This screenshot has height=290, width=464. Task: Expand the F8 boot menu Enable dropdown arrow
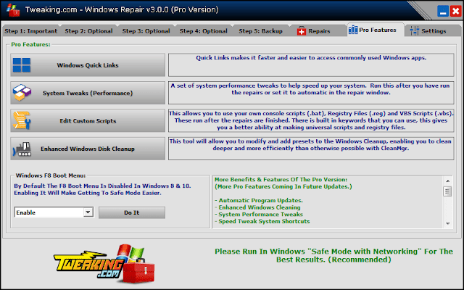pos(88,212)
